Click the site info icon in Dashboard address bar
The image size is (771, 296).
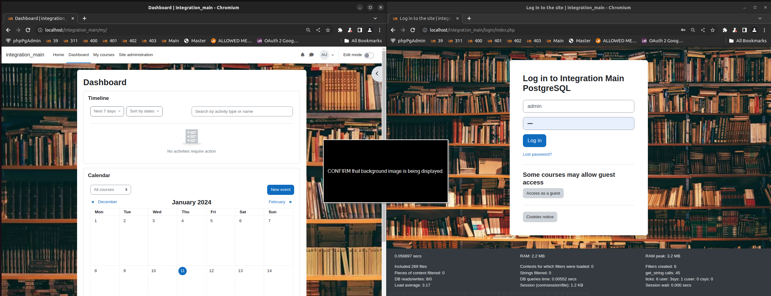40,30
